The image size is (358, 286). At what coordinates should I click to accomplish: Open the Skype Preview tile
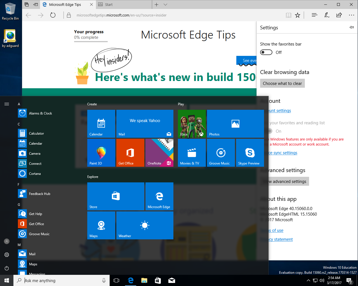(x=250, y=153)
